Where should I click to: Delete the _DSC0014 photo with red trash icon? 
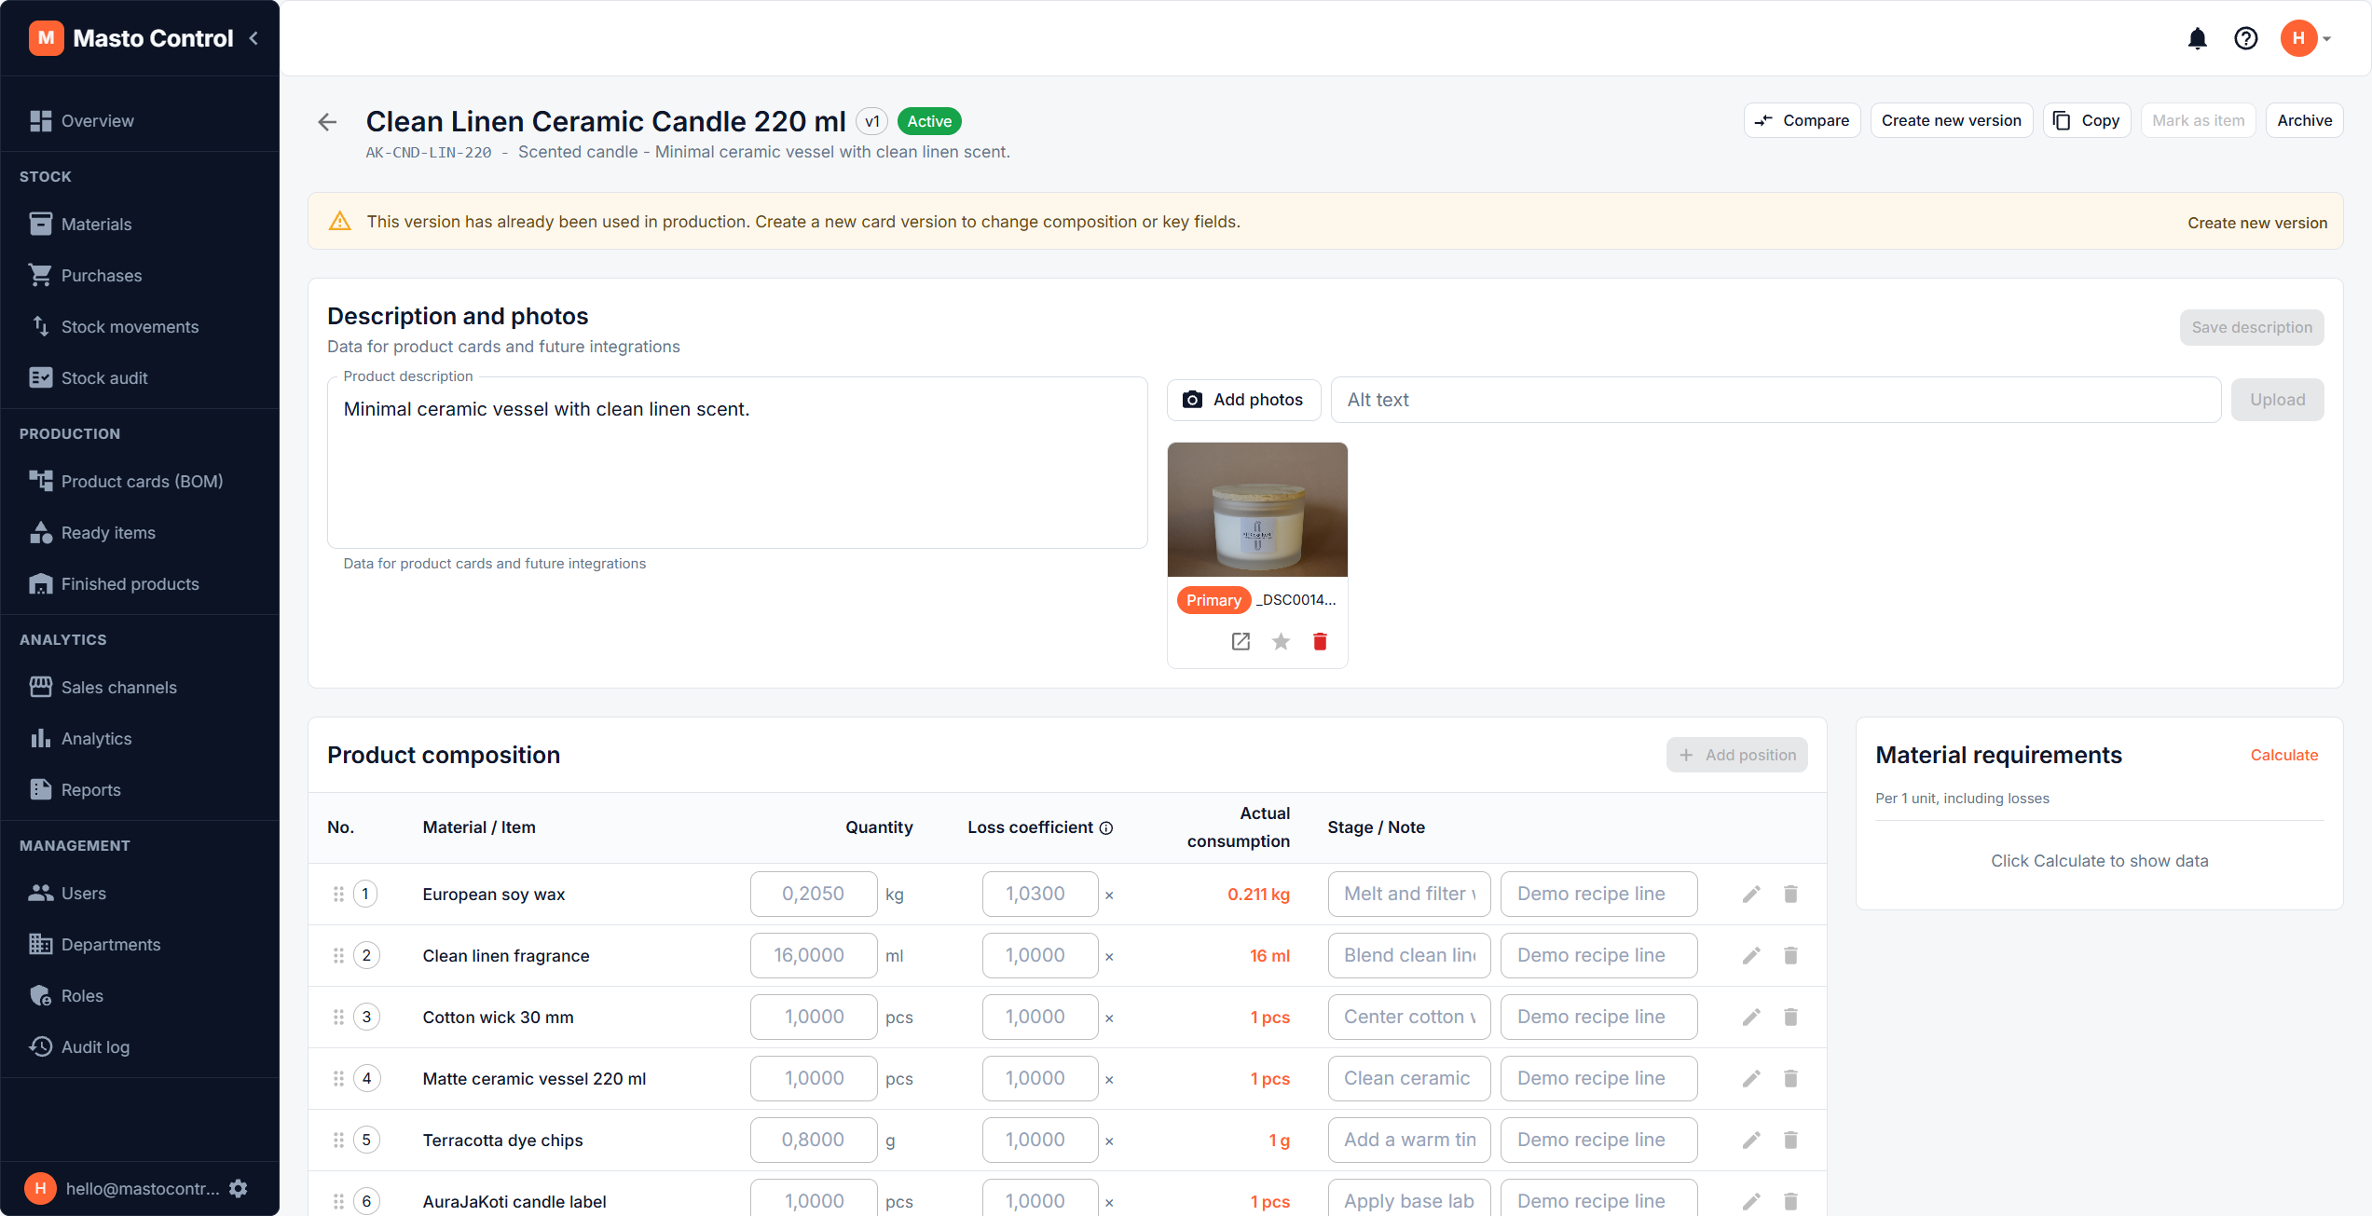pyautogui.click(x=1320, y=641)
